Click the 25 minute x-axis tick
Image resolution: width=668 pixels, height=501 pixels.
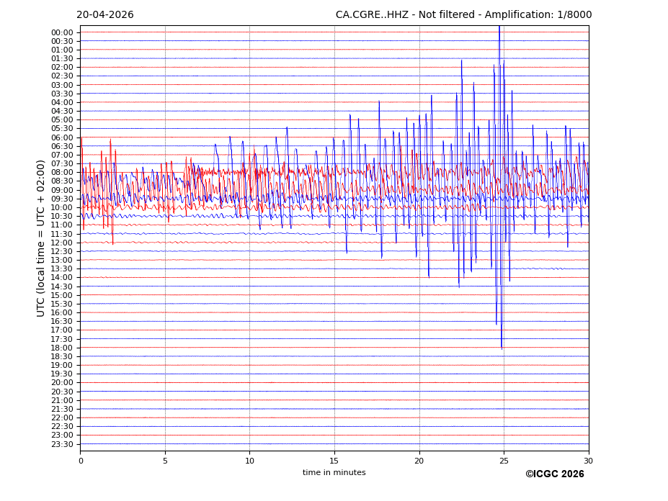tap(504, 461)
